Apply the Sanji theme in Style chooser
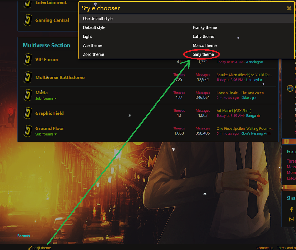 pyautogui.click(x=203, y=54)
